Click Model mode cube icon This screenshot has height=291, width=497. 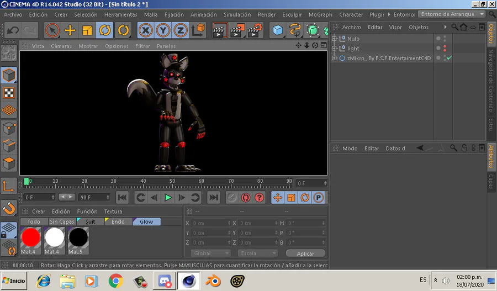(x=9, y=76)
